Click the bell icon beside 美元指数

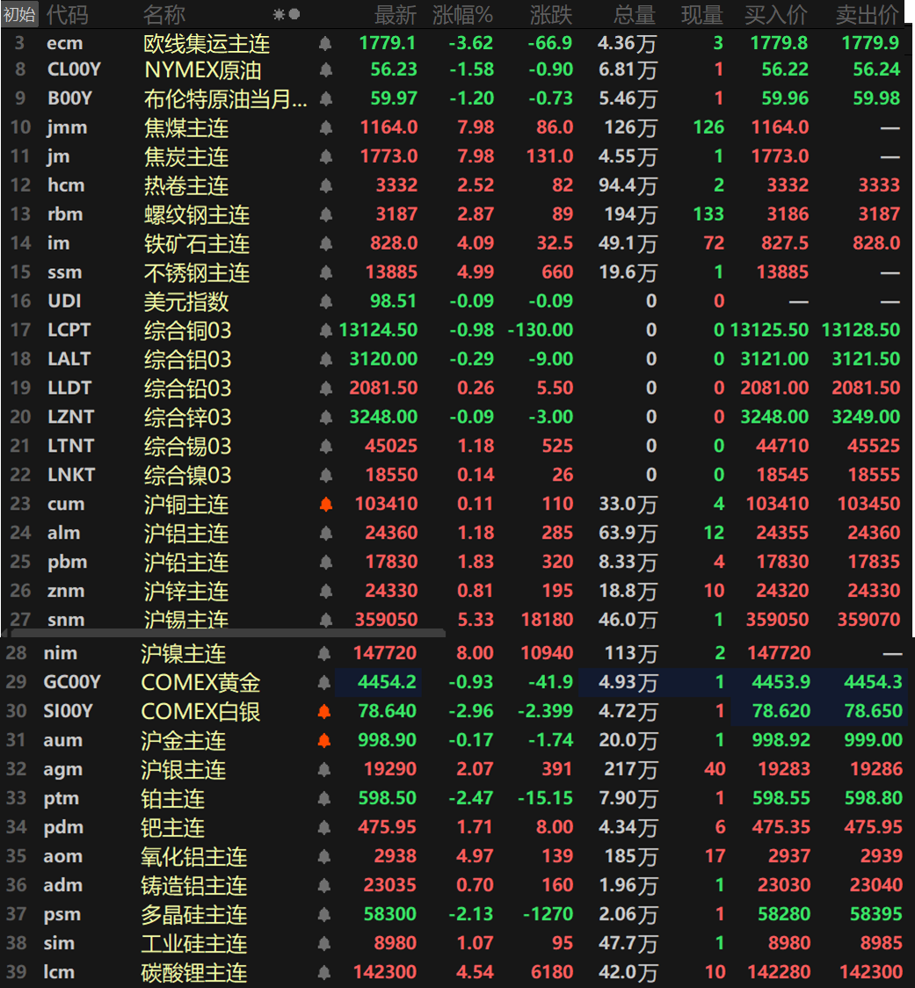click(325, 301)
